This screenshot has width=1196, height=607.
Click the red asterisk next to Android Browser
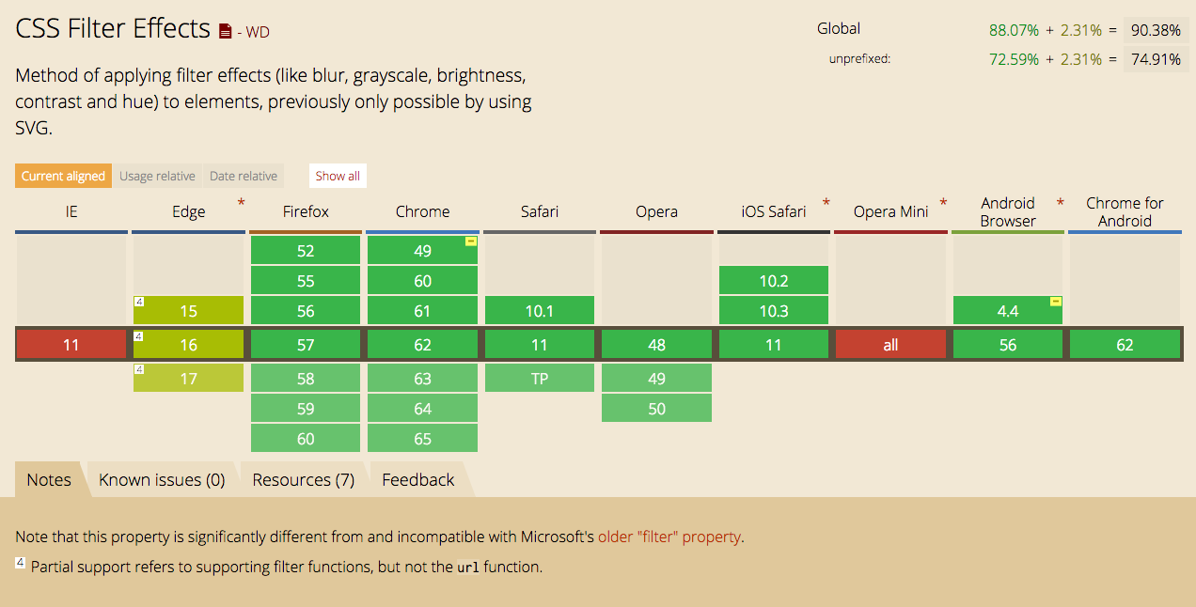point(1060,203)
